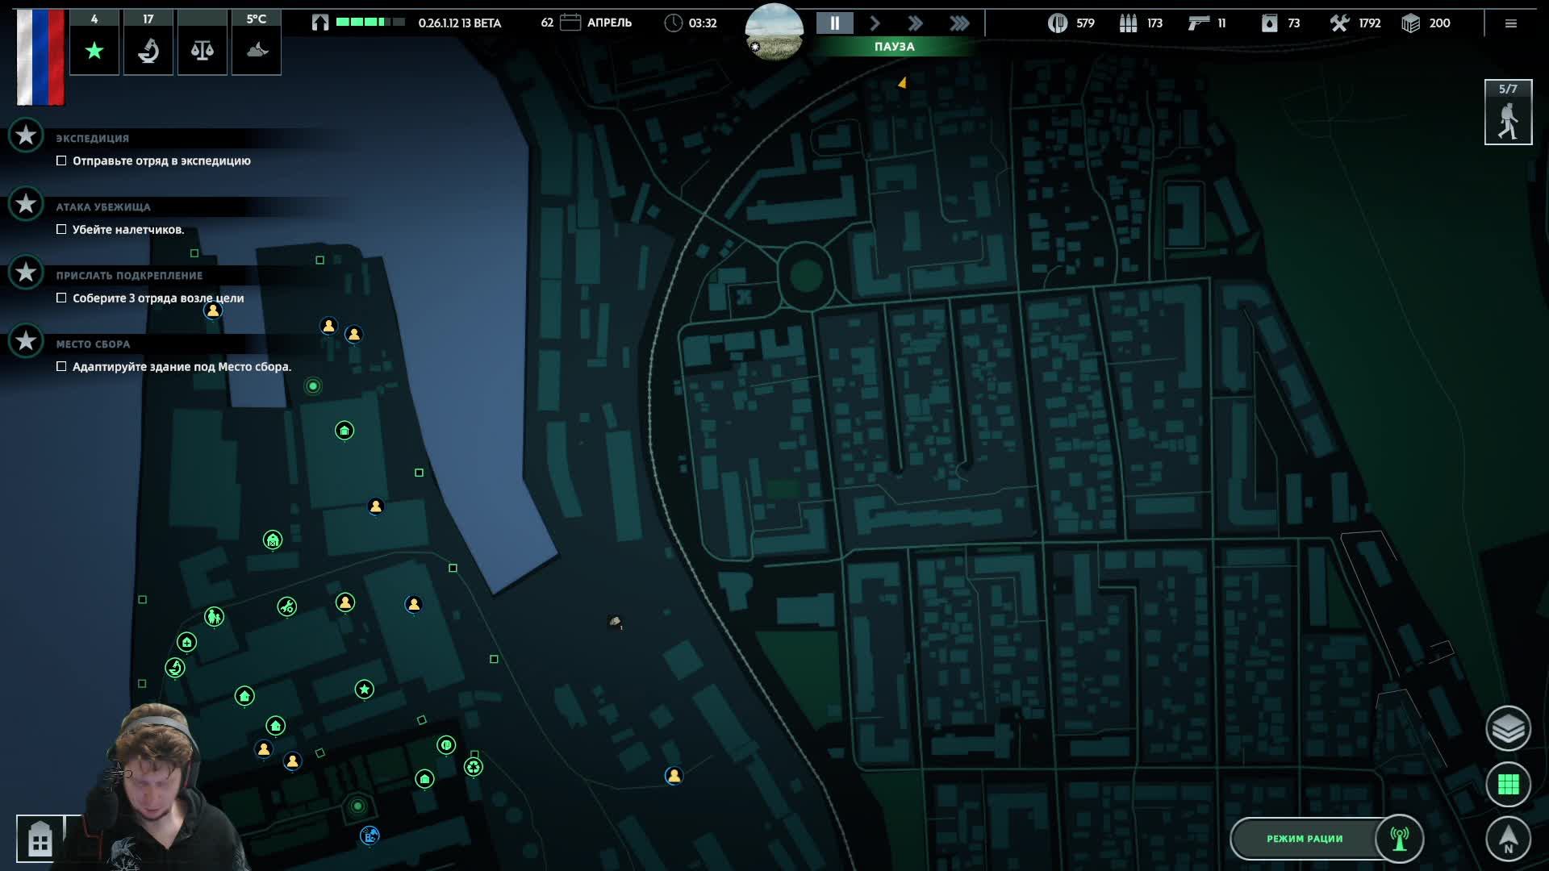Set fastest triple-arrow game speed
Screen dimensions: 1549x871
click(x=959, y=23)
